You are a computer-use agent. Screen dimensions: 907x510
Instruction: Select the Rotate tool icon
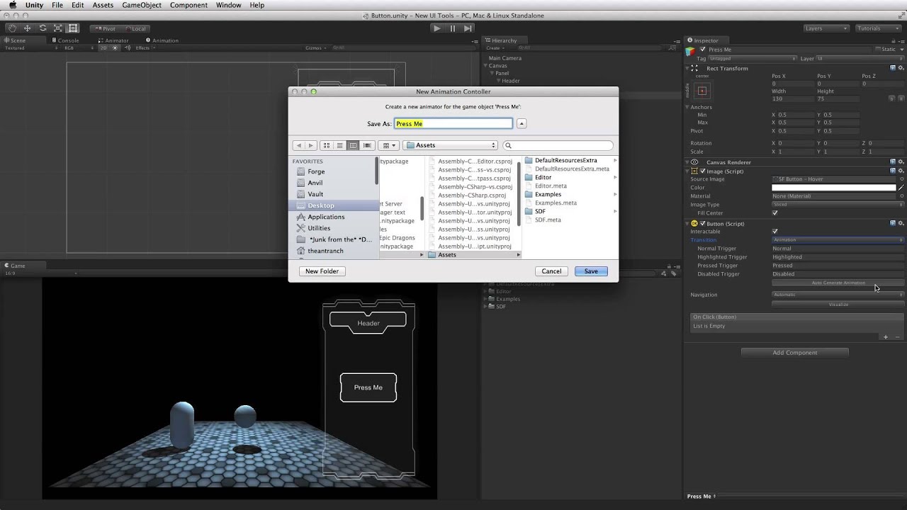[43, 28]
